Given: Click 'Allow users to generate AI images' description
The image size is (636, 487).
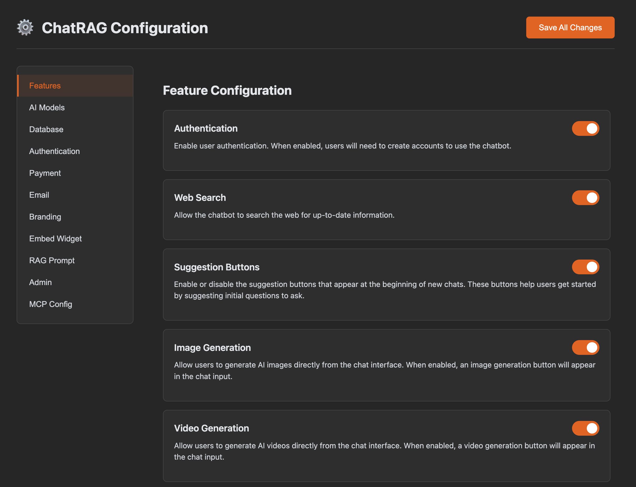Looking at the screenshot, I should coord(384,370).
